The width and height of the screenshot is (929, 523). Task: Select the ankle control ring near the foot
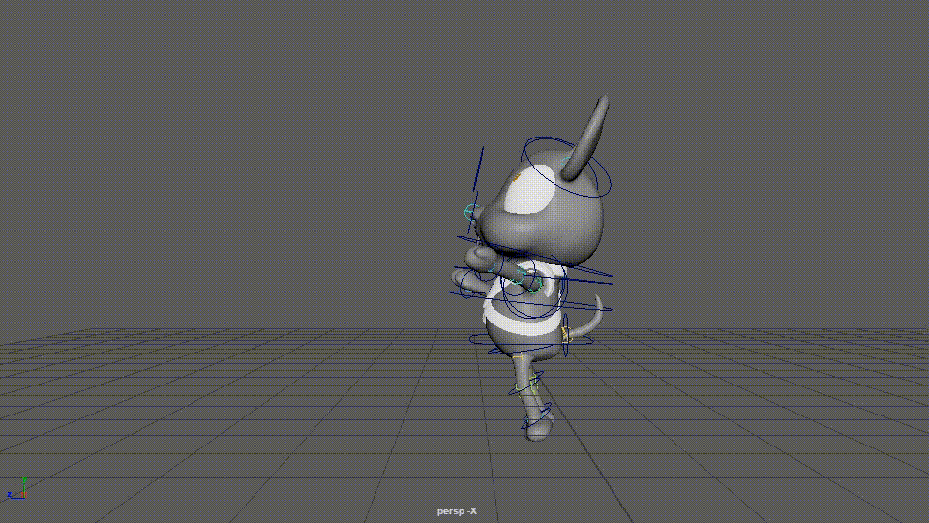coord(536,416)
